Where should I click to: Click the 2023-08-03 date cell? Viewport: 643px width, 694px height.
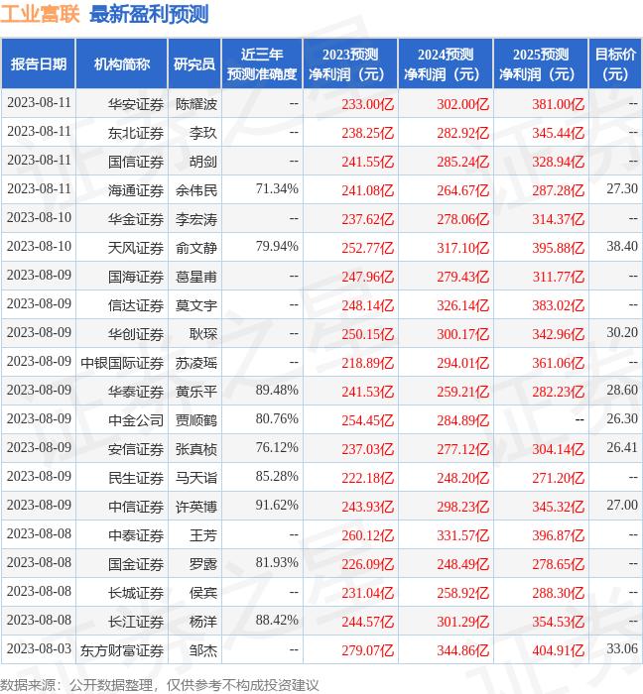click(39, 649)
